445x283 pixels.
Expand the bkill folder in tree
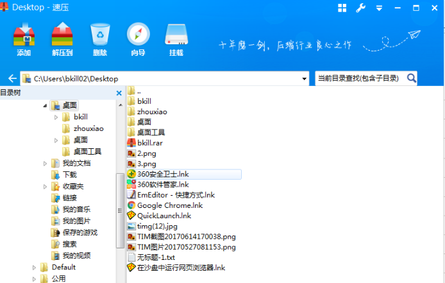click(x=56, y=117)
